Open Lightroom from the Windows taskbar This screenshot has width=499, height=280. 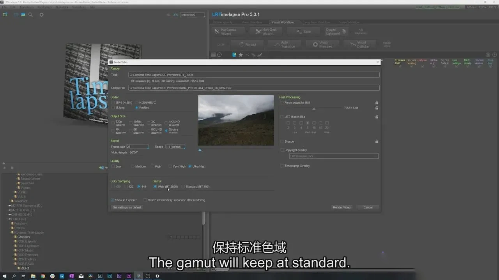[100, 276]
